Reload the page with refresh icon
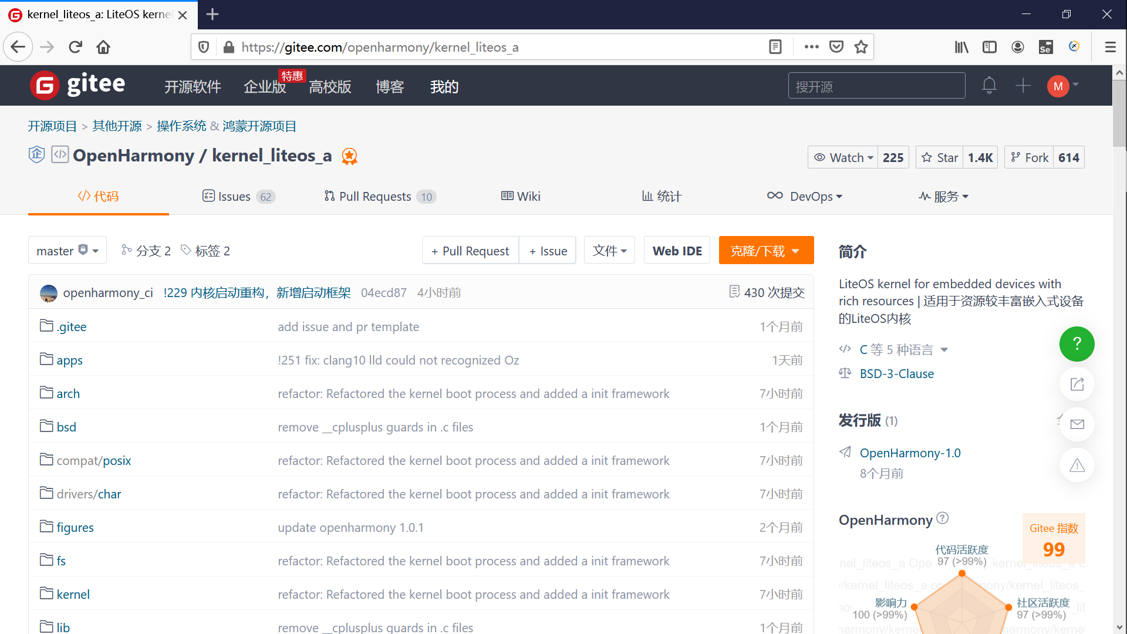 point(75,47)
